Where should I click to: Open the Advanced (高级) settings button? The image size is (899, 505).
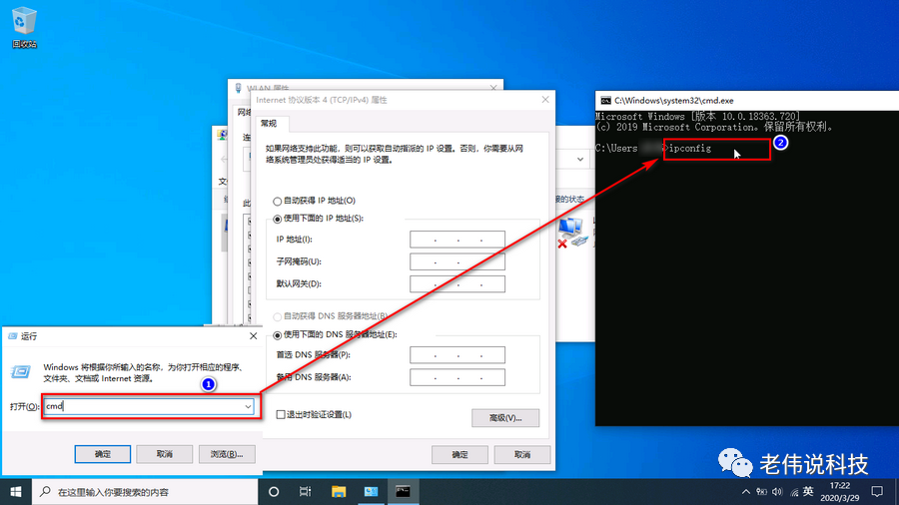tap(505, 418)
